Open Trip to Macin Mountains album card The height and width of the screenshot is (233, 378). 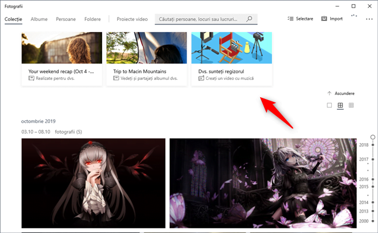[146, 59]
